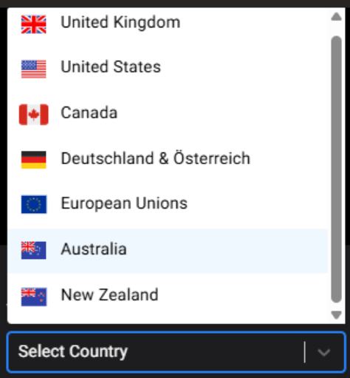Click the Australia flag icon
The image size is (350, 378).
click(x=34, y=250)
